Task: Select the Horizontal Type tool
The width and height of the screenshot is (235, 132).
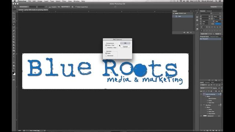Action: pyautogui.click(x=14, y=57)
